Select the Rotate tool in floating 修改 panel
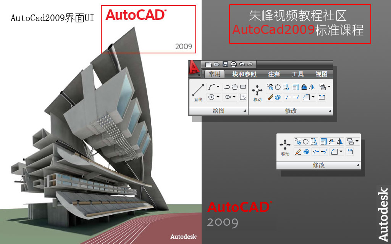Screen dimensions: 391x244 (x=306, y=141)
